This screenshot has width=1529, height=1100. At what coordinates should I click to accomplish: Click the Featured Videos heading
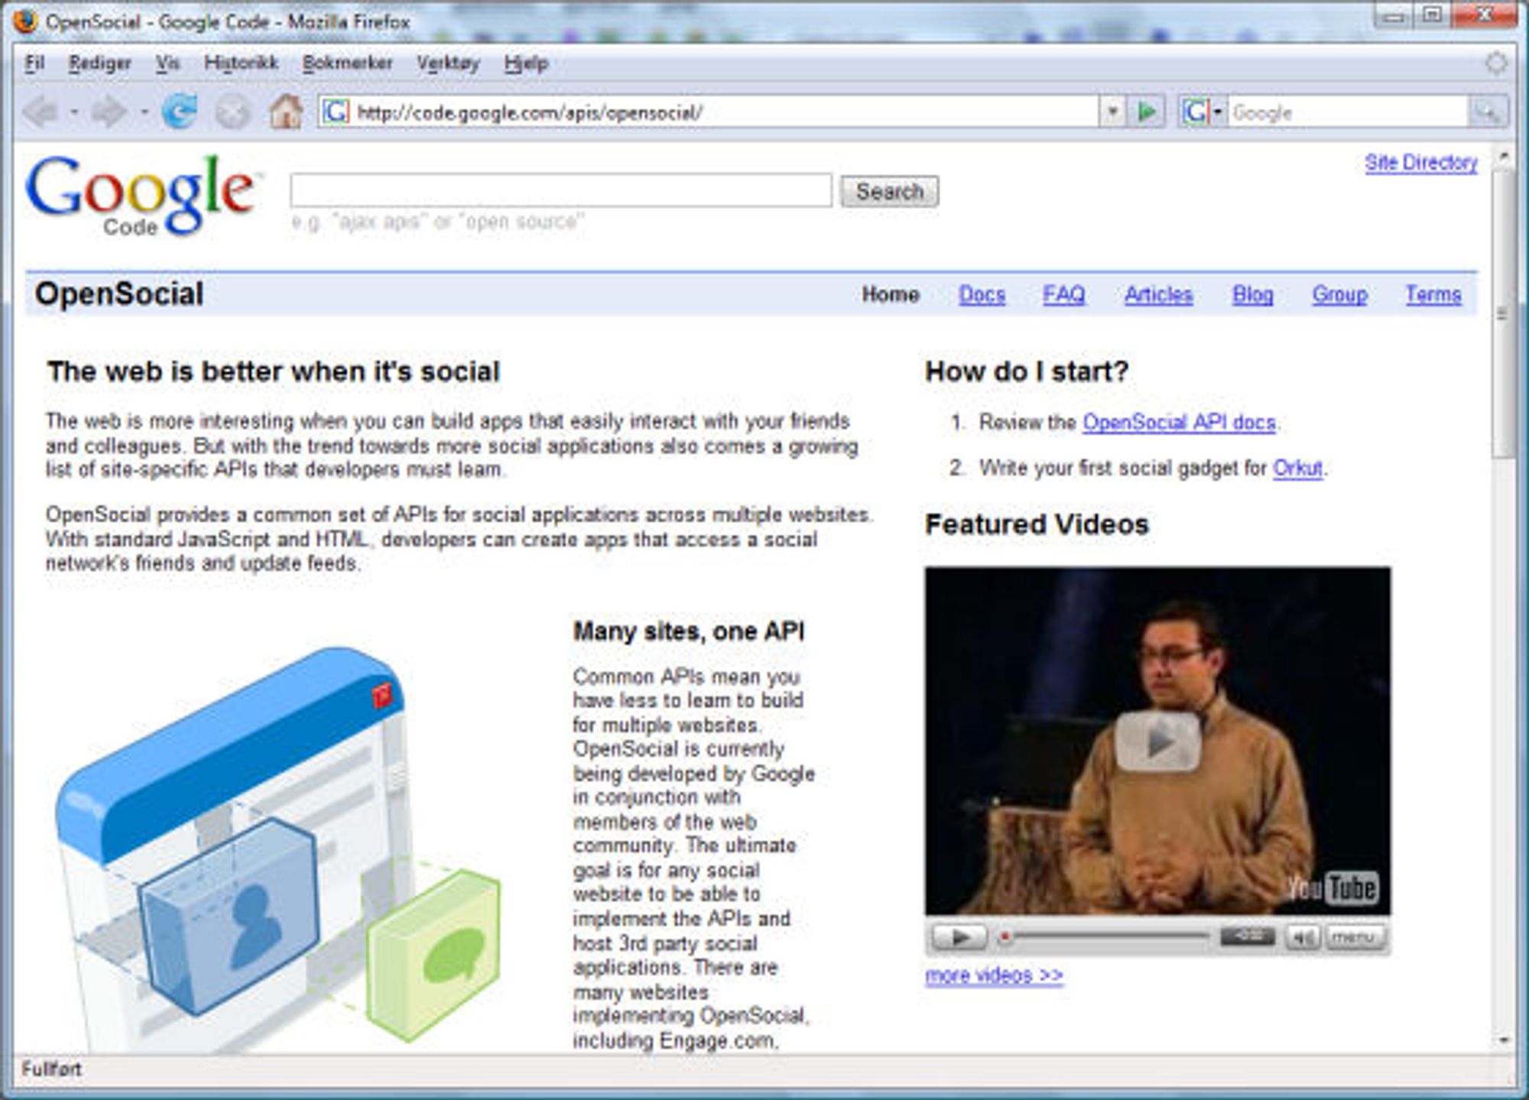point(1037,524)
